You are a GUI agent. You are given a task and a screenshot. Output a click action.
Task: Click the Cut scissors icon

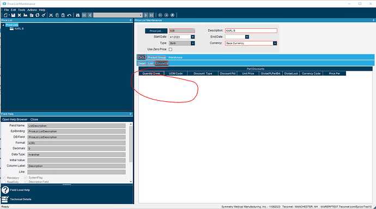click(x=51, y=15)
